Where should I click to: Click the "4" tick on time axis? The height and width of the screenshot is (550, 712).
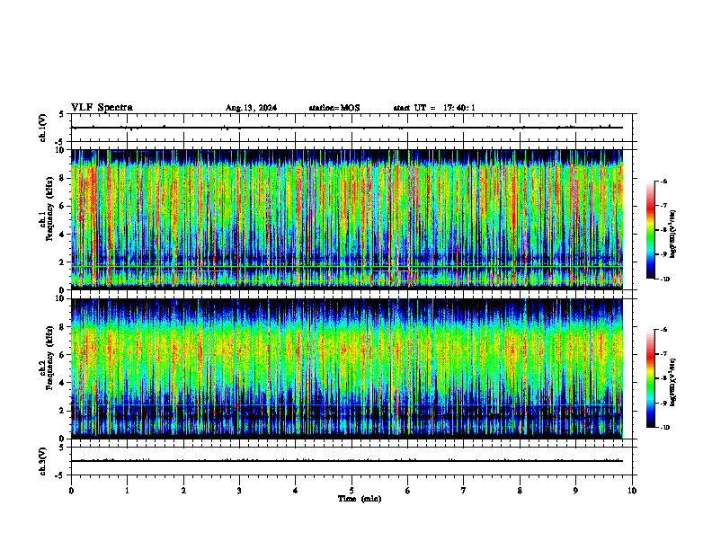coord(296,491)
